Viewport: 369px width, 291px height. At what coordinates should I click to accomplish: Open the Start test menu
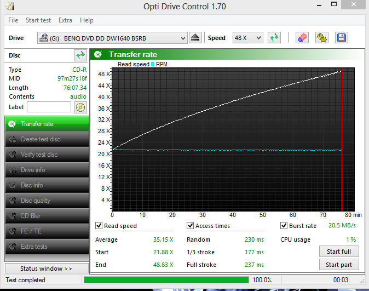(x=38, y=20)
